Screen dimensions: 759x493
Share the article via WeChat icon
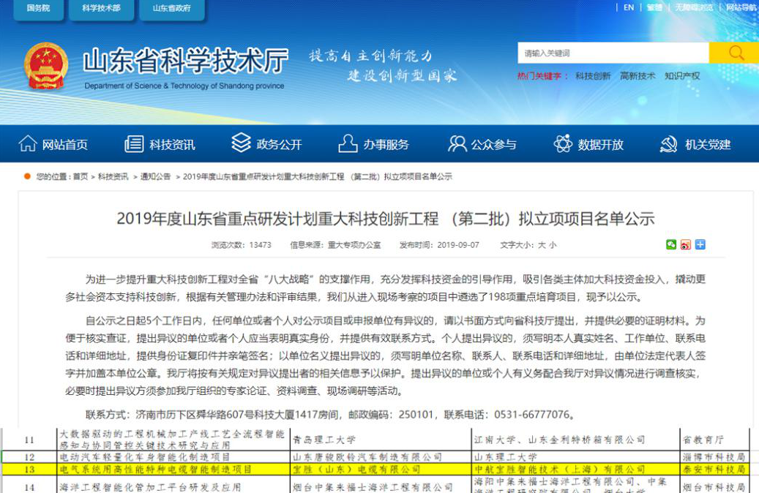[x=671, y=244]
